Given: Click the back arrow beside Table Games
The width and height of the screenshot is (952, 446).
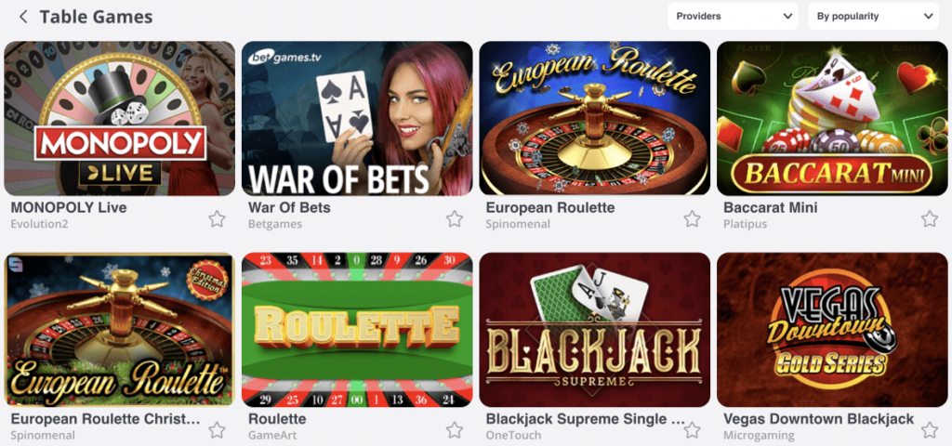Looking at the screenshot, I should pos(23,17).
